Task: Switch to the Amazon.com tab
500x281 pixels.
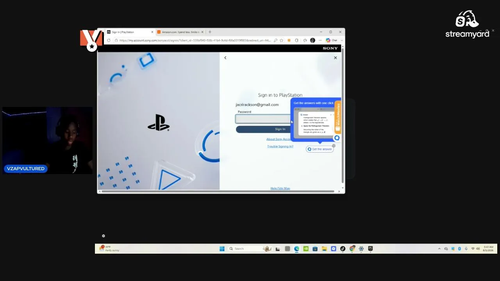Action: pyautogui.click(x=180, y=32)
